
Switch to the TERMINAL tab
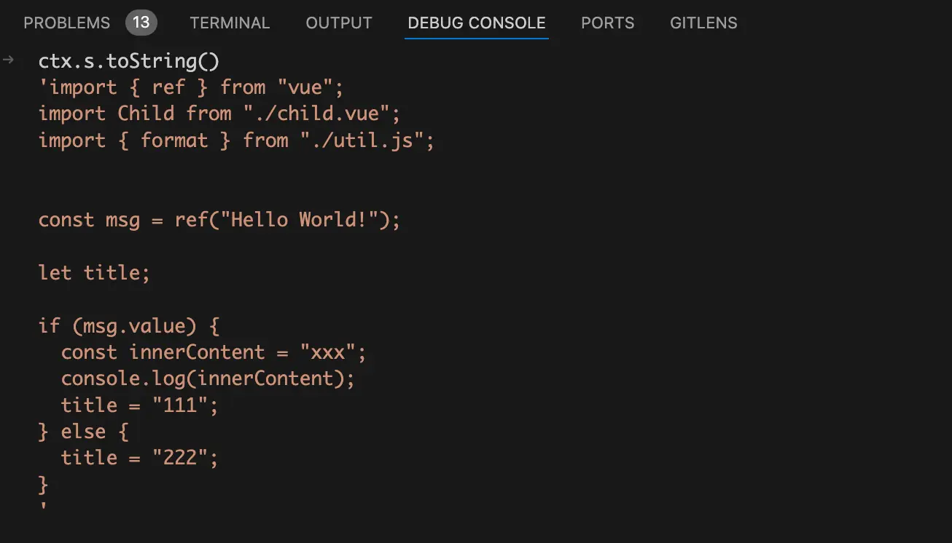click(230, 23)
